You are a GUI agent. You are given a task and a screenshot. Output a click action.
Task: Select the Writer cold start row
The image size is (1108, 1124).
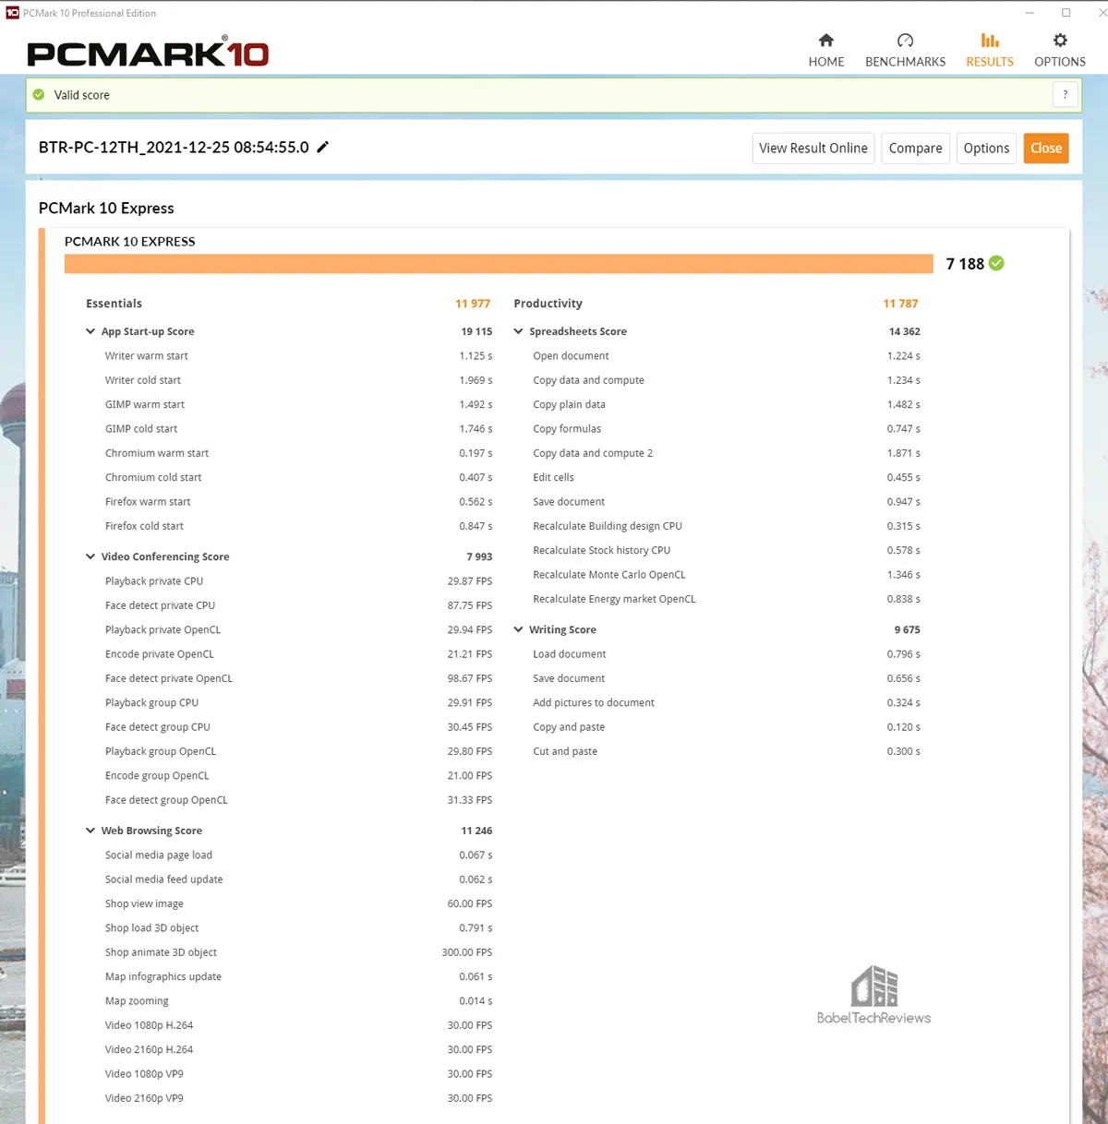click(298, 380)
